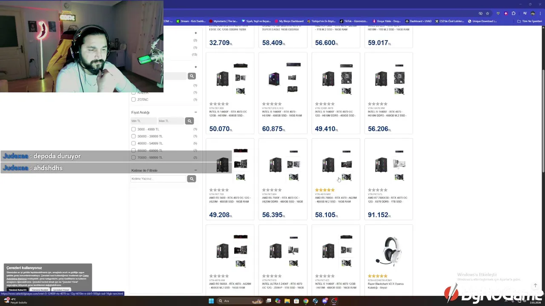Open the Stream - Kick Dashboard bookmark
This screenshot has width=545, height=306.
(190, 21)
